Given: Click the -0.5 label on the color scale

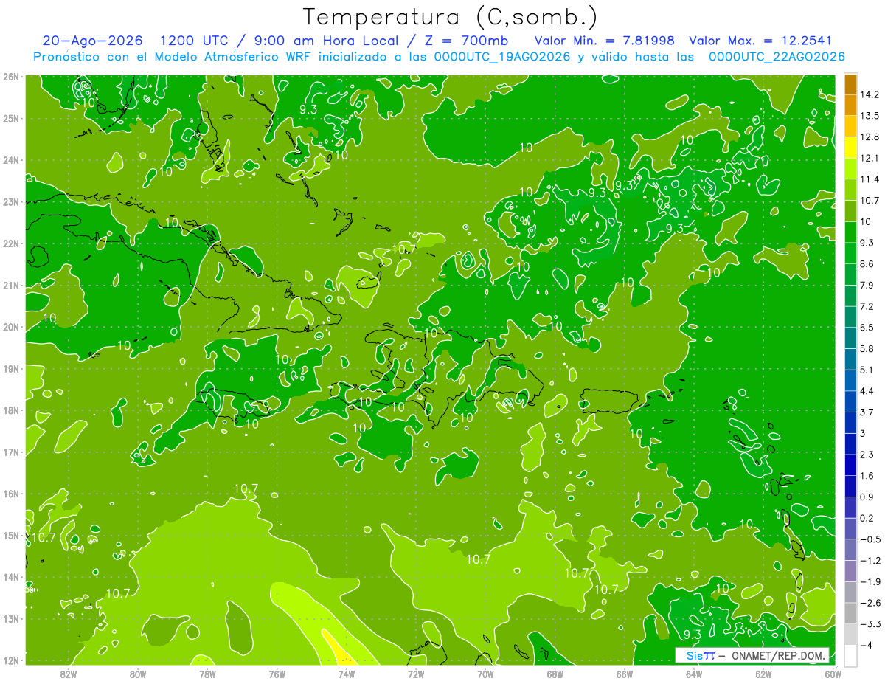Looking at the screenshot, I should tap(871, 539).
